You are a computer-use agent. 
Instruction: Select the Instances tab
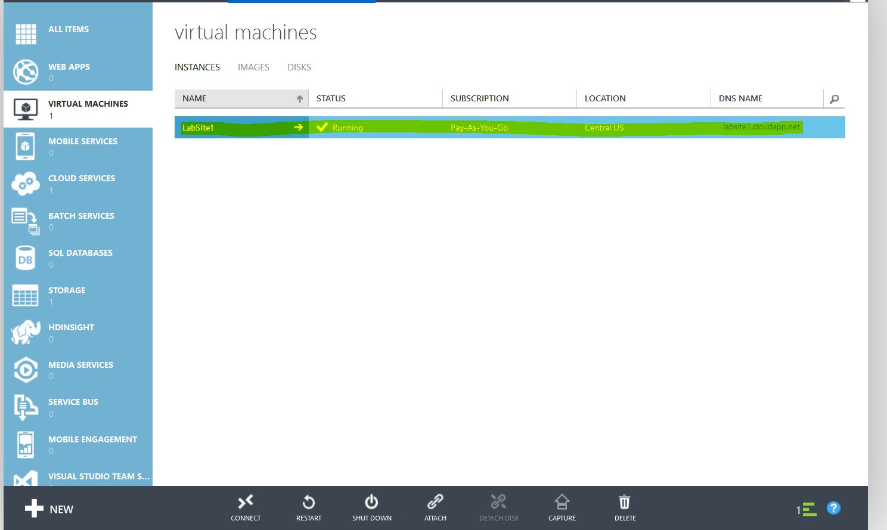197,67
